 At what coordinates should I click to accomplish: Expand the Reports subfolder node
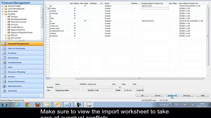6,35
